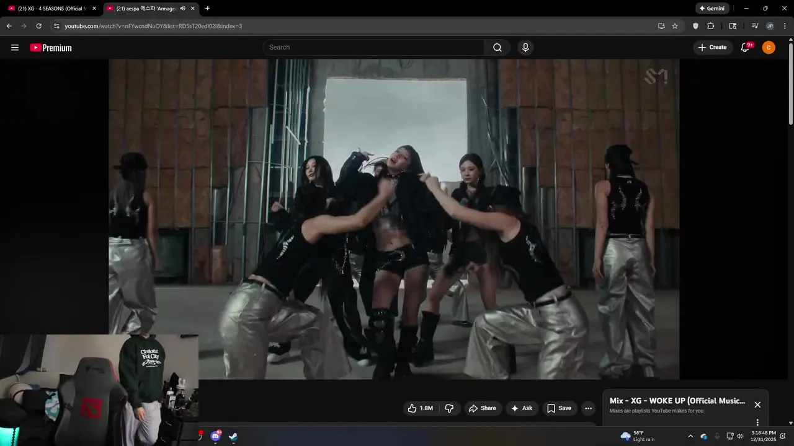Dislike the video with thumbs down
This screenshot has height=446, width=794.
coord(450,408)
